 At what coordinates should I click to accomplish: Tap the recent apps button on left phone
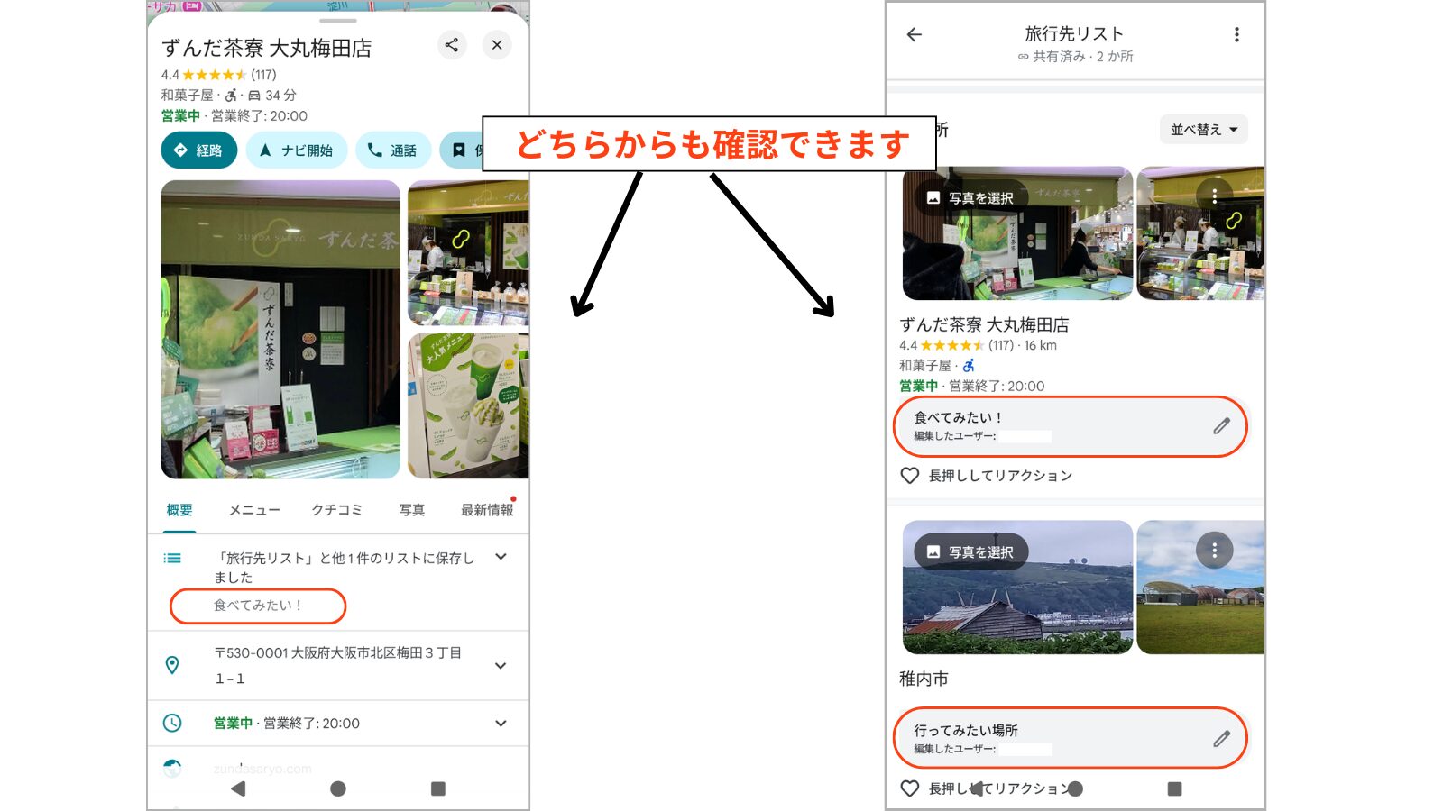[438, 788]
